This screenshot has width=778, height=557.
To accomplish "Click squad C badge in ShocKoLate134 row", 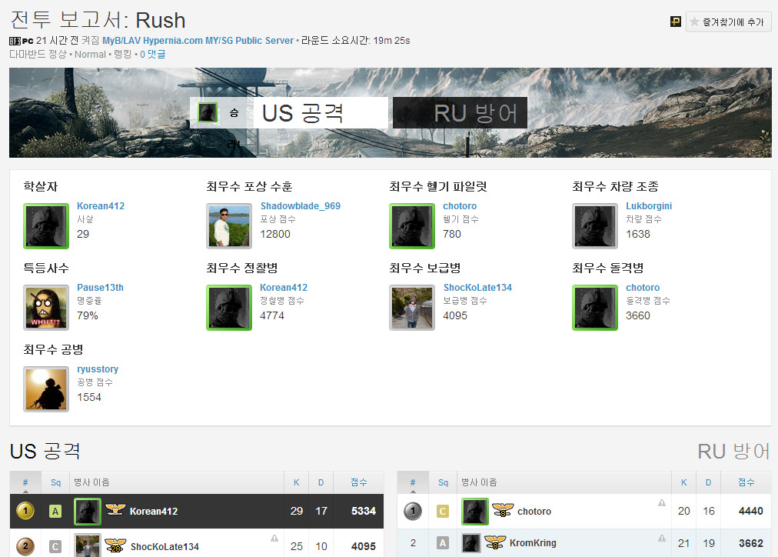I will [55, 546].
